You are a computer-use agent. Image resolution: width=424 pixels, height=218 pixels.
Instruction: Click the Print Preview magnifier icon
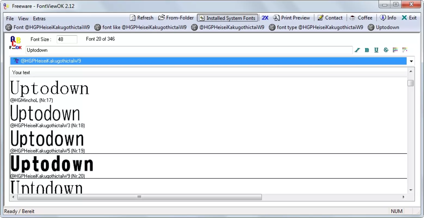coord(276,18)
